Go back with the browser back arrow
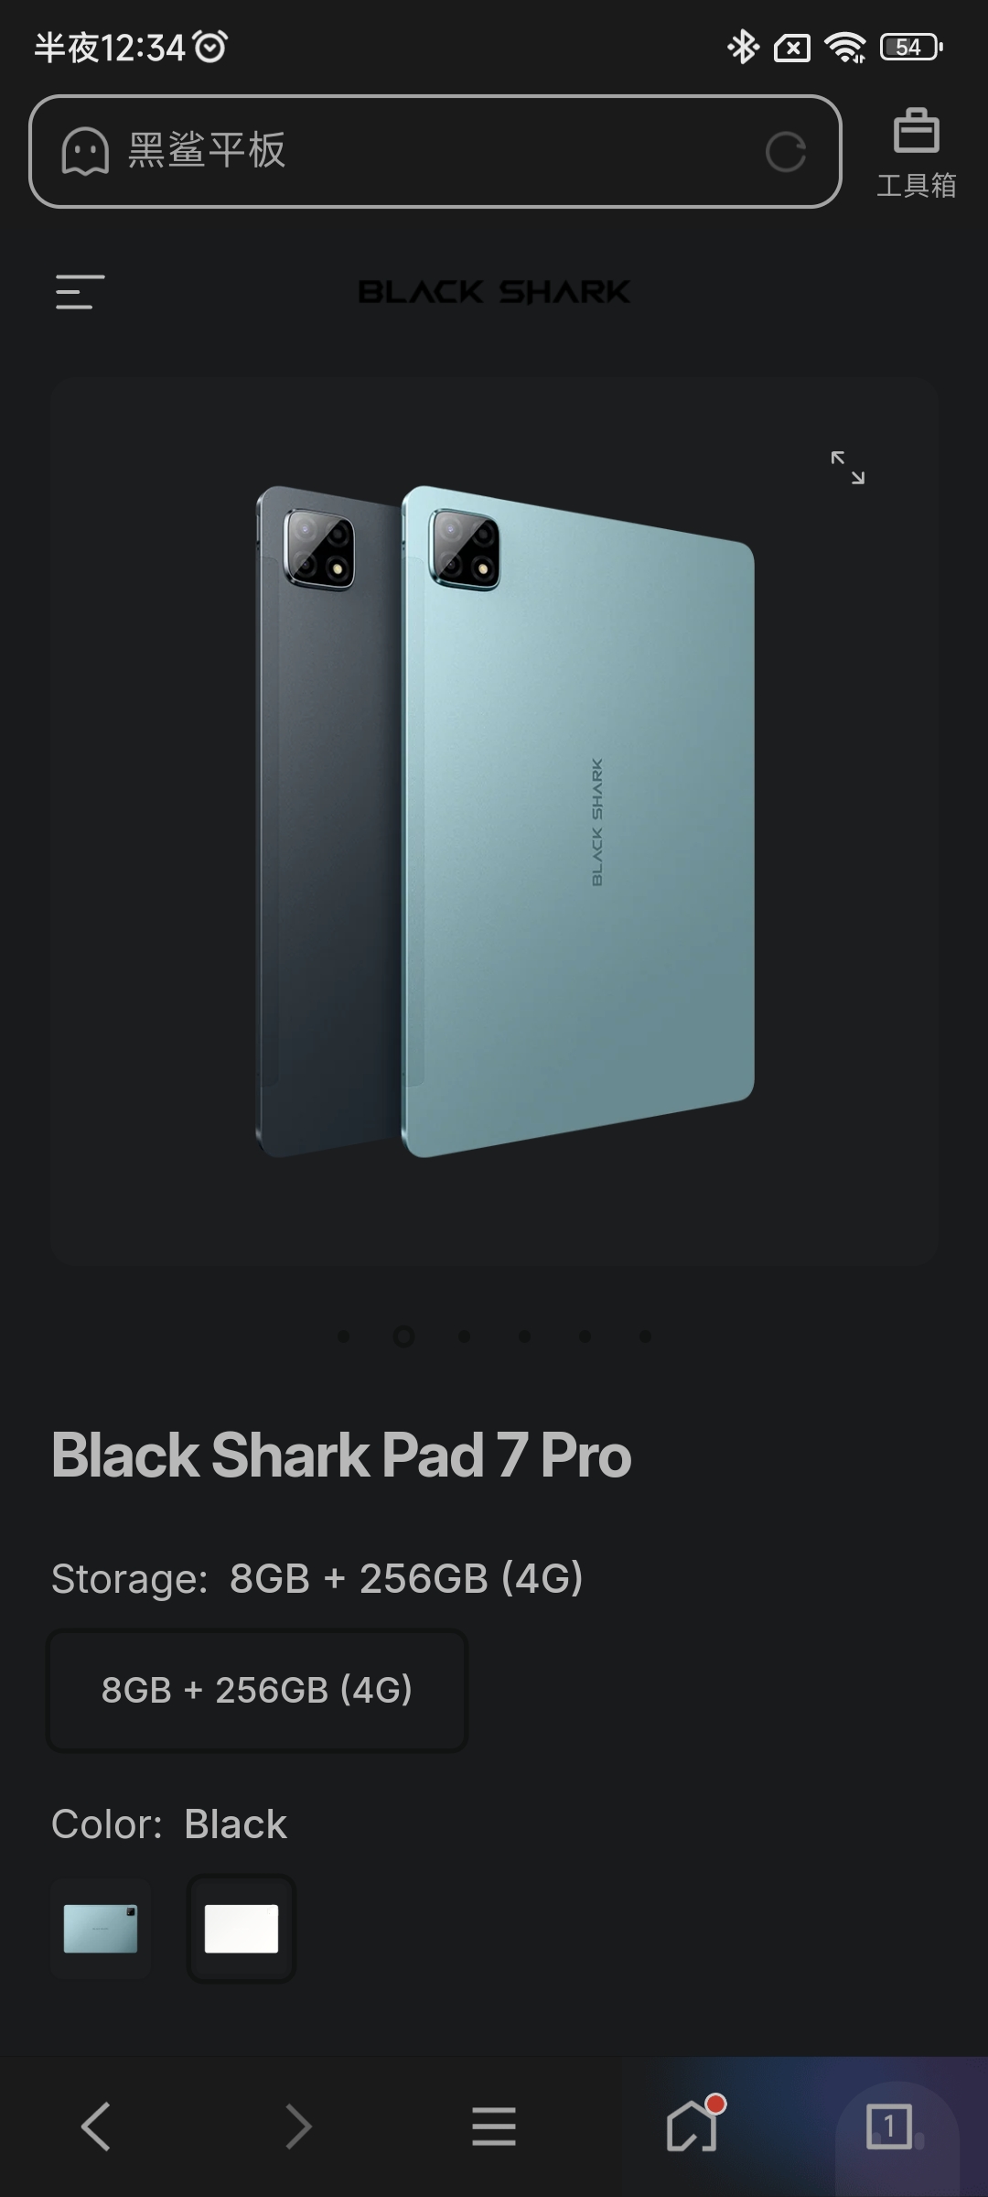This screenshot has height=2197, width=988. (96, 2126)
